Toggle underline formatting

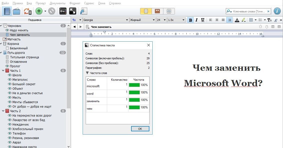(203, 20)
